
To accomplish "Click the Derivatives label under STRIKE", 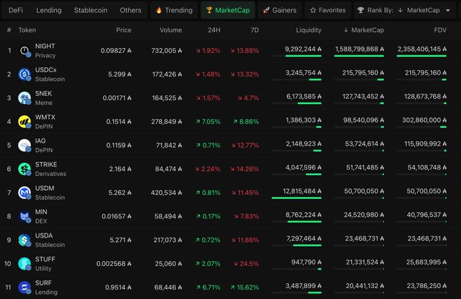I will [x=51, y=174].
